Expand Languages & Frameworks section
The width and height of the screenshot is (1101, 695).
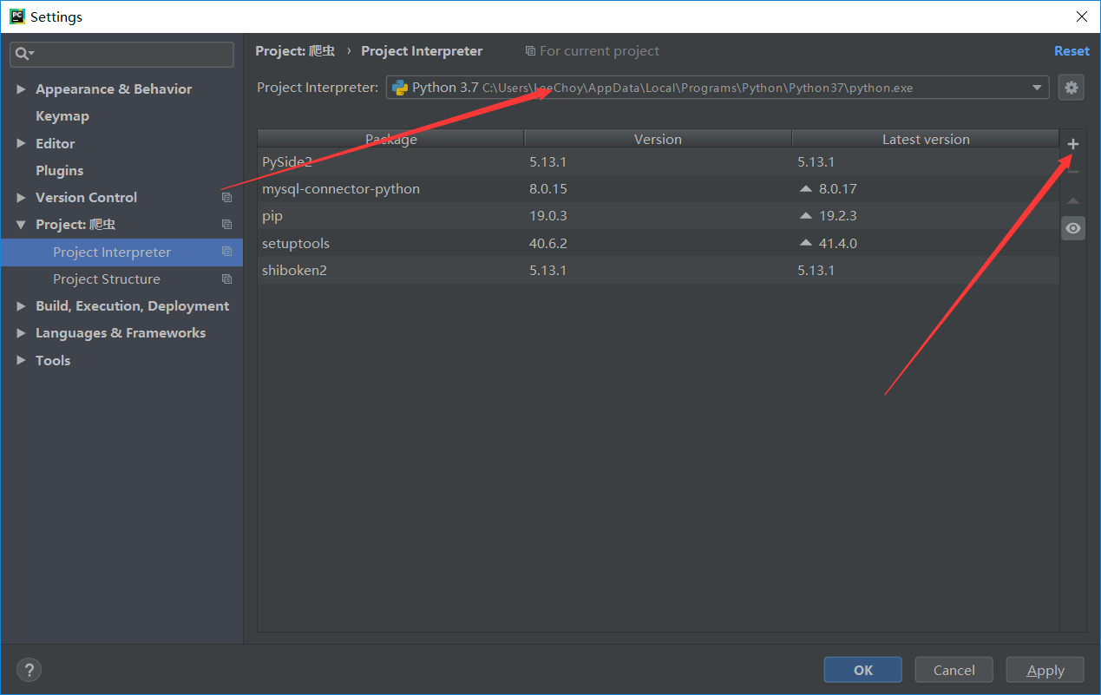(21, 333)
